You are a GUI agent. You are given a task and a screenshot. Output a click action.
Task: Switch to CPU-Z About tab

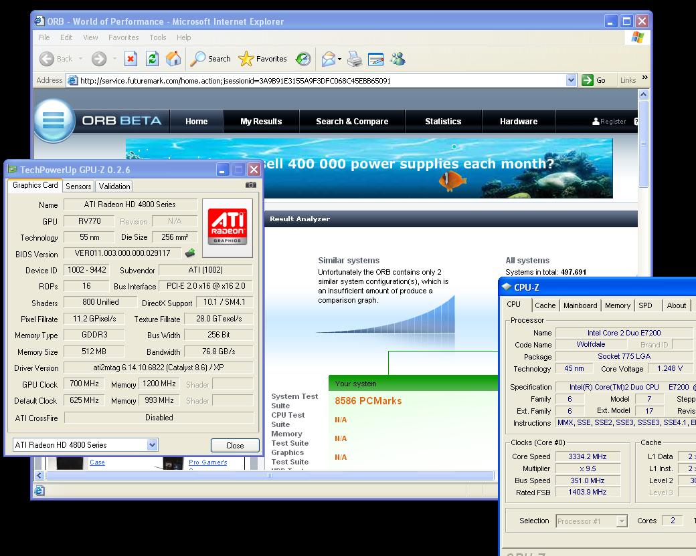pyautogui.click(x=677, y=305)
